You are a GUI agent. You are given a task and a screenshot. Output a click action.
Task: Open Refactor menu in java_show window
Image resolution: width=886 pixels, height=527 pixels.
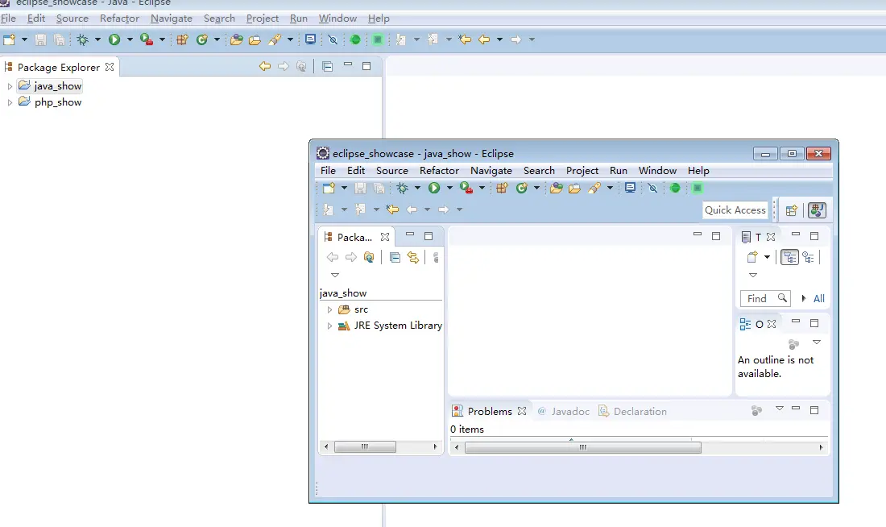pyautogui.click(x=439, y=170)
